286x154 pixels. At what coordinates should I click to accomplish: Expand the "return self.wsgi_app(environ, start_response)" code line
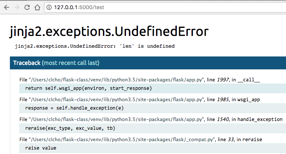88,88
